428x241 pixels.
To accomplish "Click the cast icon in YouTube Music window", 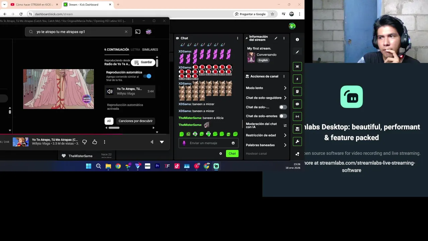I will coord(138,32).
